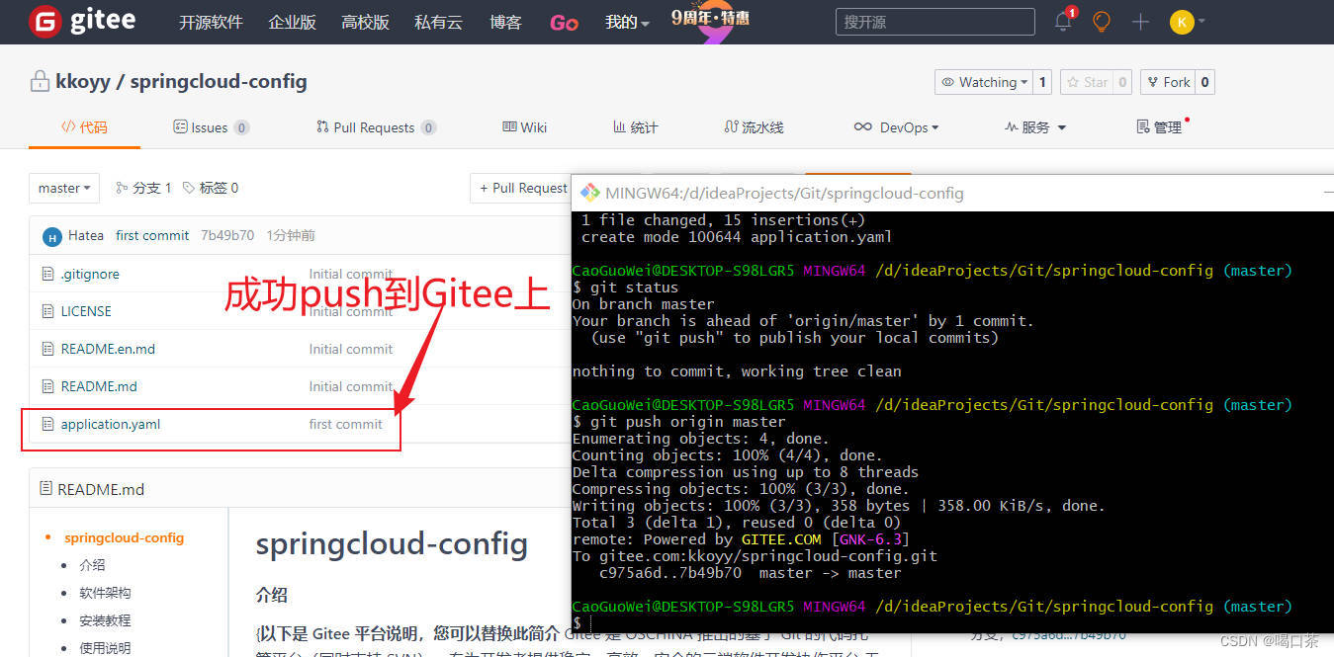Click the Fork count 0
Image resolution: width=1334 pixels, height=657 pixels.
pos(1204,82)
